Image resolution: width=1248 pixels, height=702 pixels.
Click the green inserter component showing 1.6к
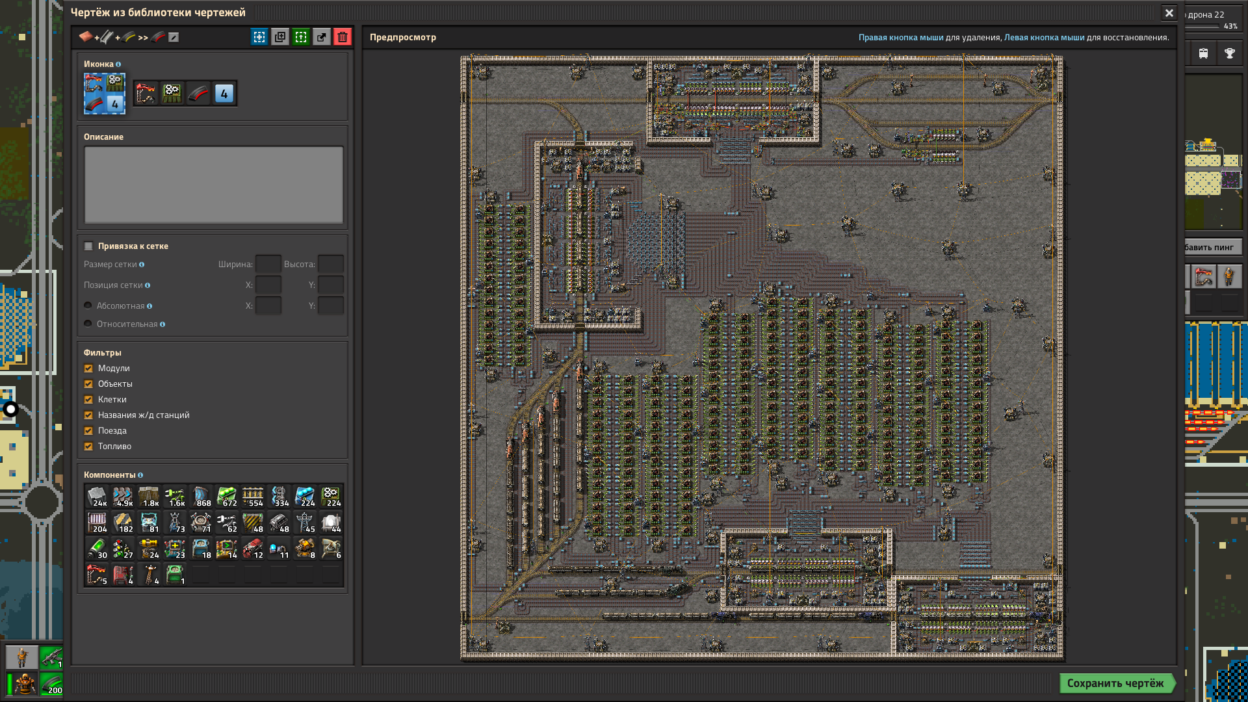pyautogui.click(x=175, y=497)
